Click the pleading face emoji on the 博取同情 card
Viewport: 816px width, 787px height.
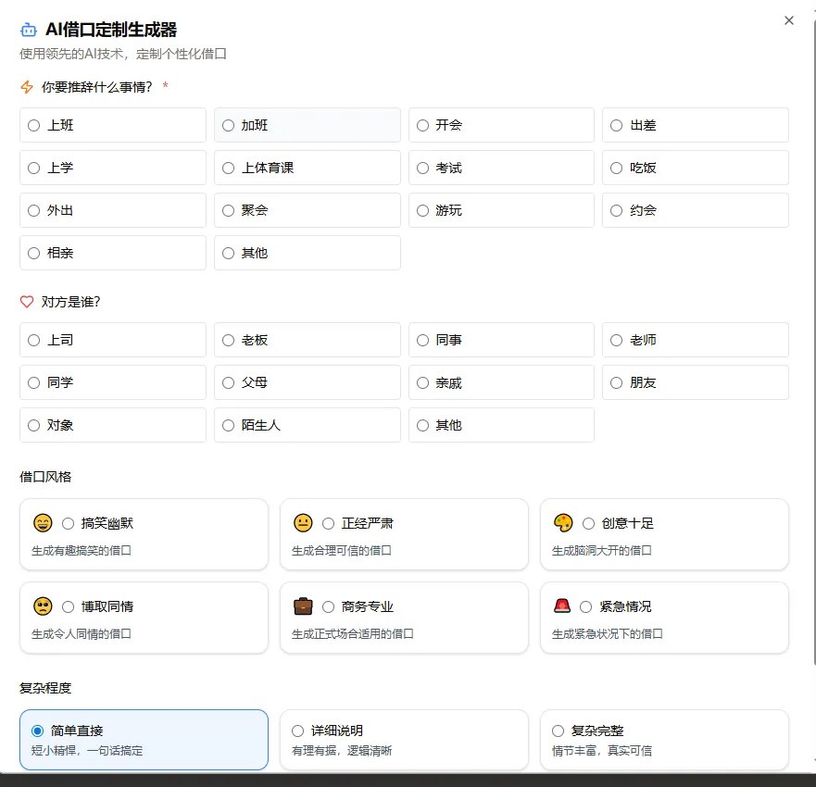tap(43, 606)
